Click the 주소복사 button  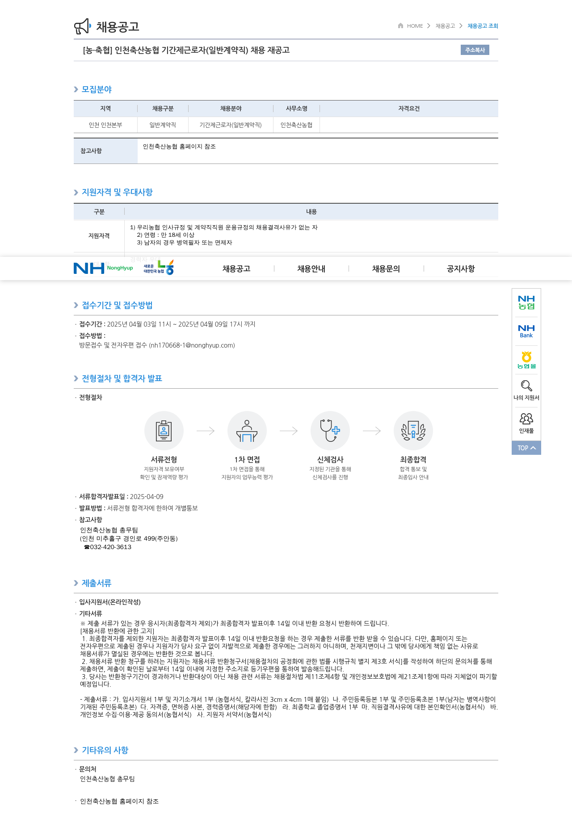coord(475,50)
